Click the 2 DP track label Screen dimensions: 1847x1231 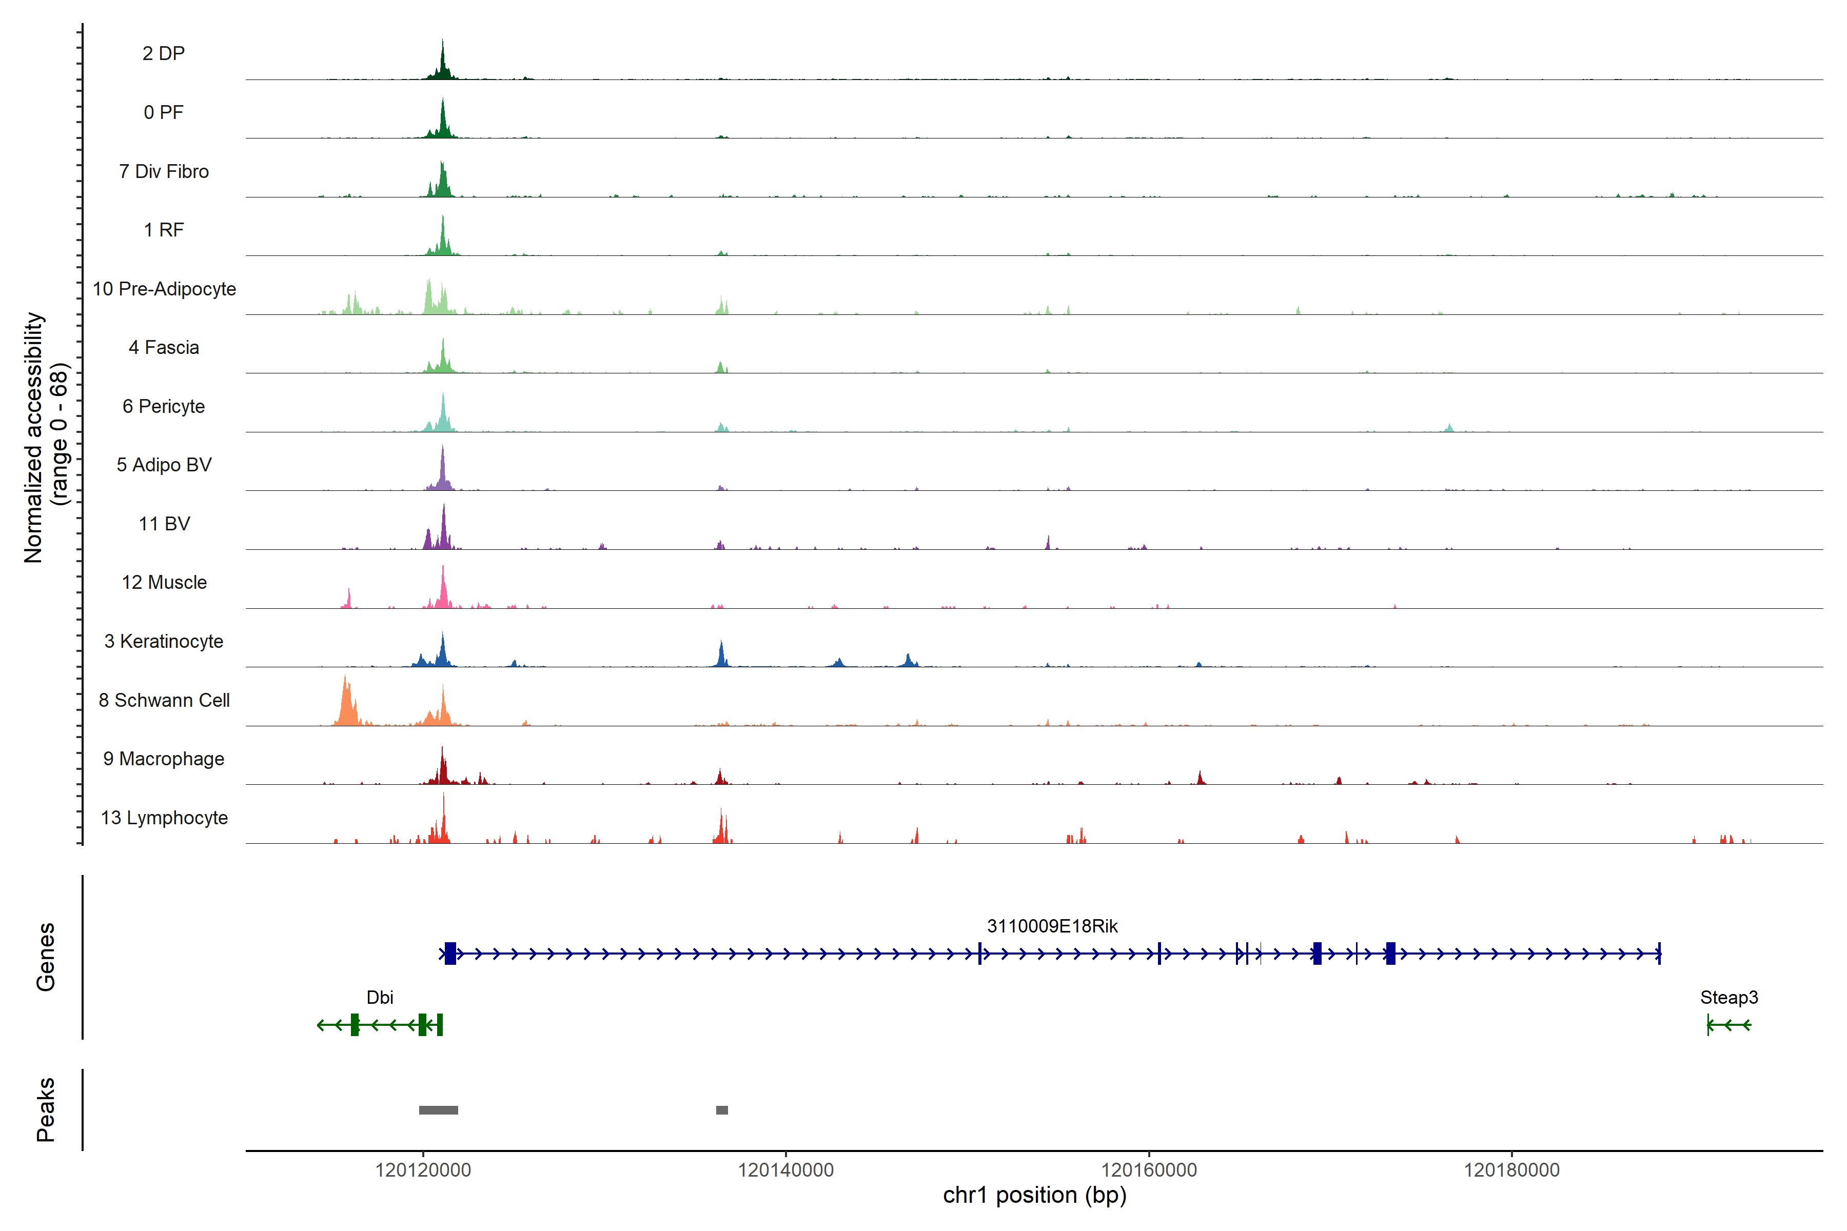(163, 53)
